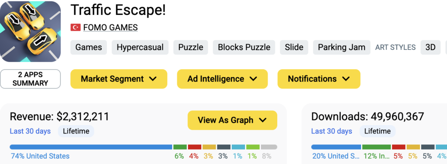Viewport: 447px width, 164px height.
Task: Select Lifetime under Revenue
Action: [x=76, y=131]
